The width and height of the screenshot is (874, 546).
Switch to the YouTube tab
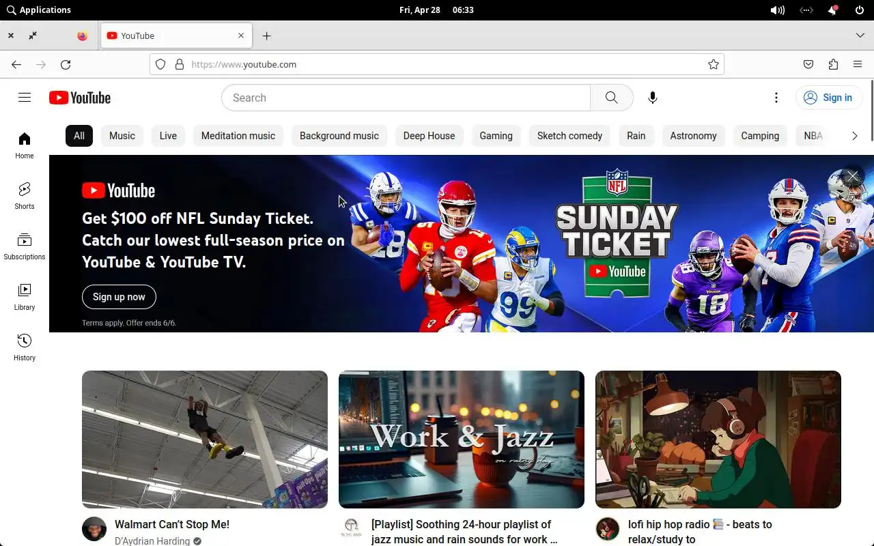[x=176, y=35]
